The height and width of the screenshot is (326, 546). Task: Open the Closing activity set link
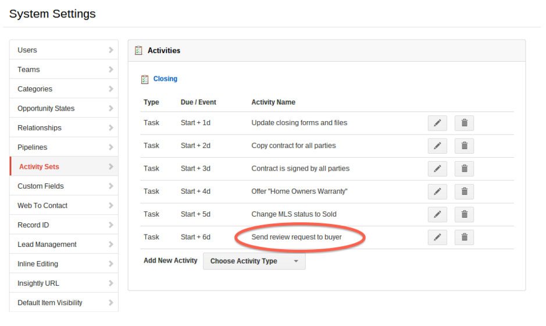pos(165,79)
